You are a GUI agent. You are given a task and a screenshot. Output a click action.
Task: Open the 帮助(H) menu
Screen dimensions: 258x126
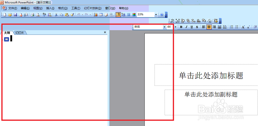pyautogui.click(x=124, y=8)
